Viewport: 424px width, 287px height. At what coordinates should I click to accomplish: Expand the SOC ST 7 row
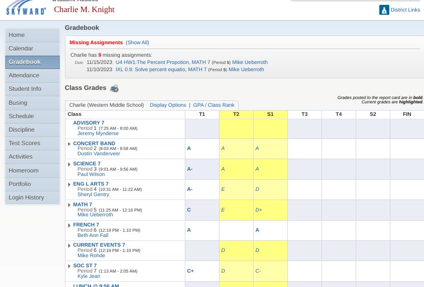pyautogui.click(x=69, y=266)
